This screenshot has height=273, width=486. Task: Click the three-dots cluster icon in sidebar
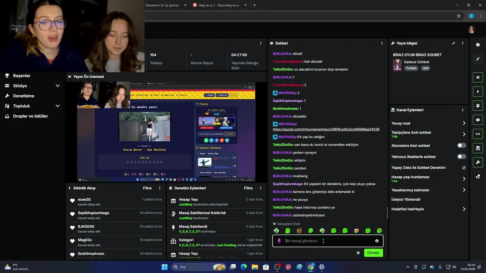478,176
